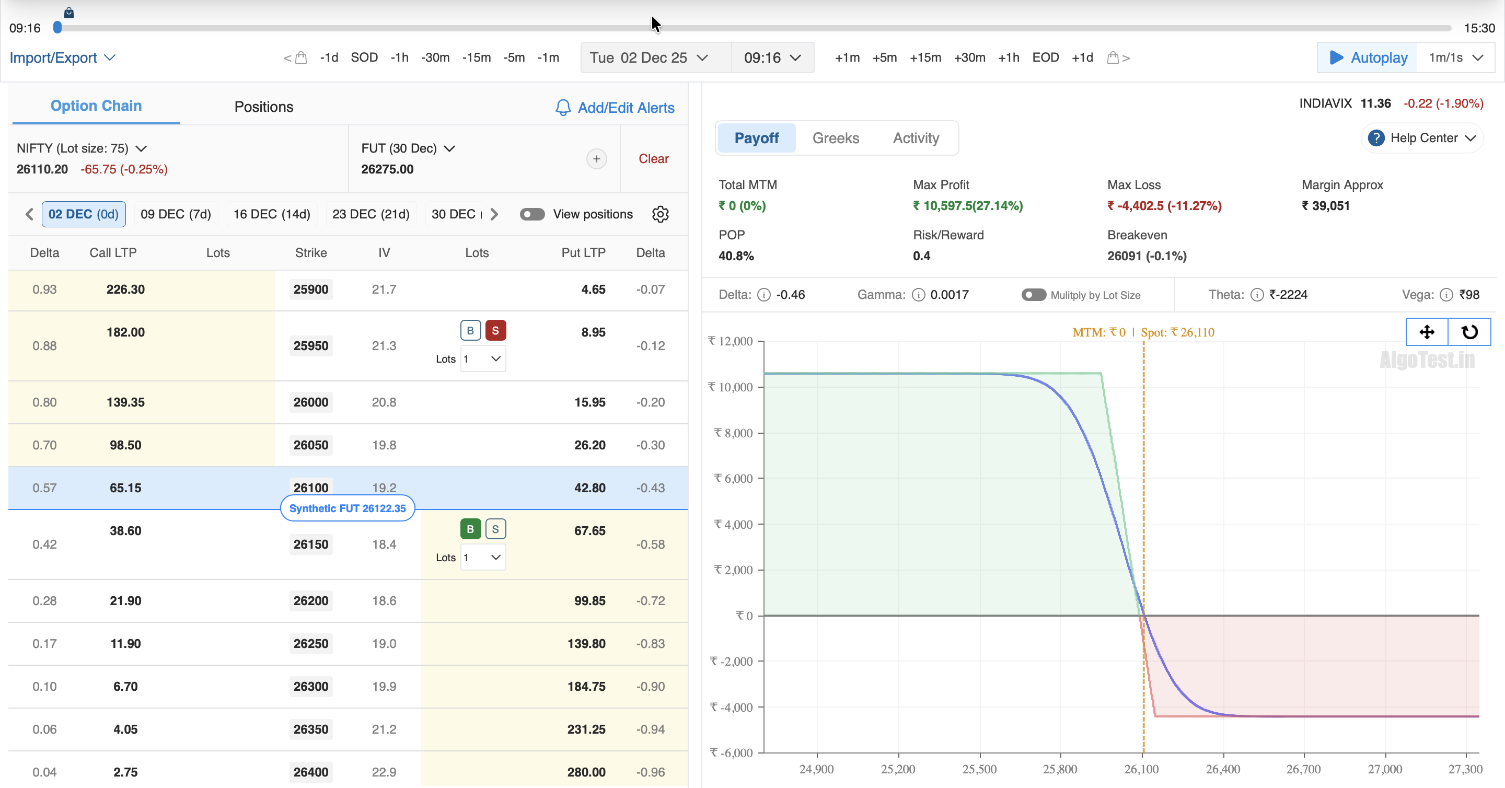Image resolution: width=1505 pixels, height=788 pixels.
Task: Click the Help Center question icon
Action: 1376,138
